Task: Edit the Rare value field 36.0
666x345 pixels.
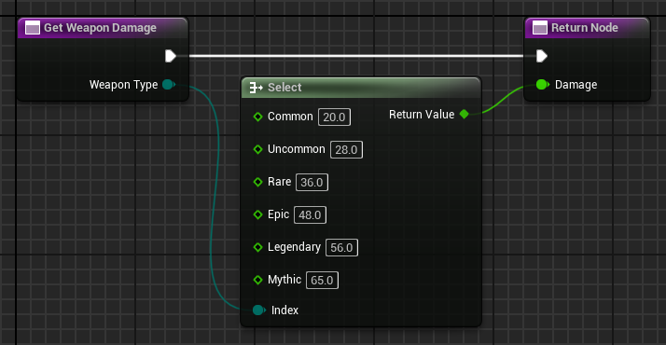Action: tap(312, 183)
